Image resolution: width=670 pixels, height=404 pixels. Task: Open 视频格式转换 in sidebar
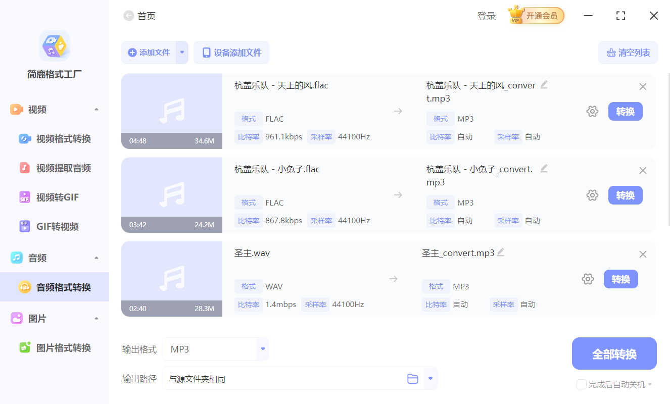click(x=55, y=139)
